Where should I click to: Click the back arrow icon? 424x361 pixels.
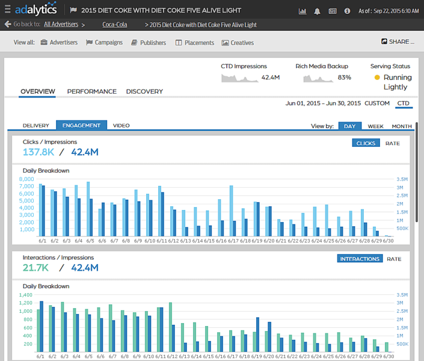7,24
